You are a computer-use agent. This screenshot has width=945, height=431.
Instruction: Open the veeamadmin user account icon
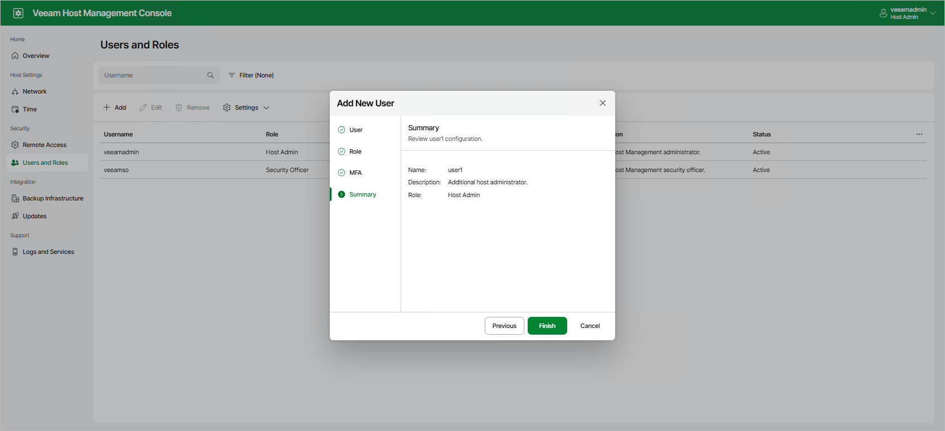click(x=883, y=13)
